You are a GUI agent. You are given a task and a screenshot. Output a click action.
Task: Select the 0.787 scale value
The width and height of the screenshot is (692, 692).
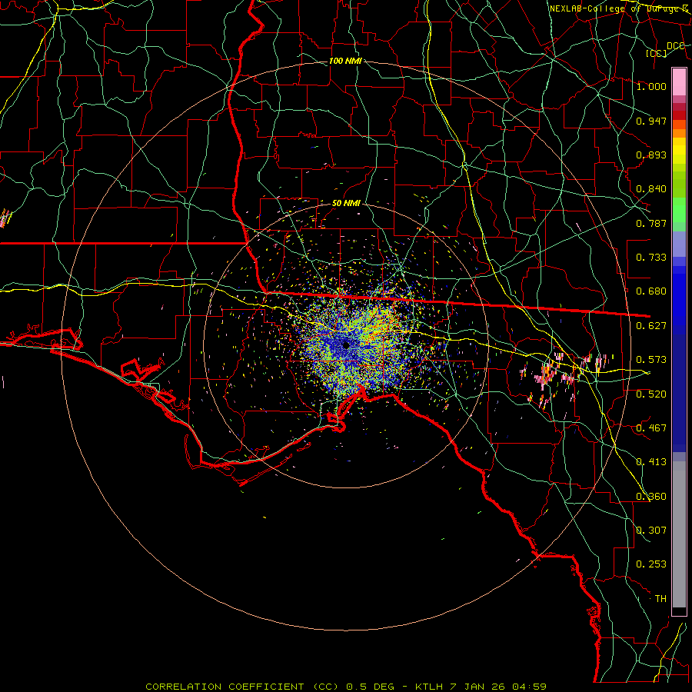click(651, 223)
